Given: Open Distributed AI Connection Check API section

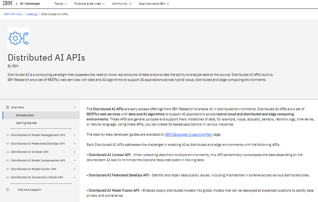Looking at the screenshot, I should click(x=37, y=177).
